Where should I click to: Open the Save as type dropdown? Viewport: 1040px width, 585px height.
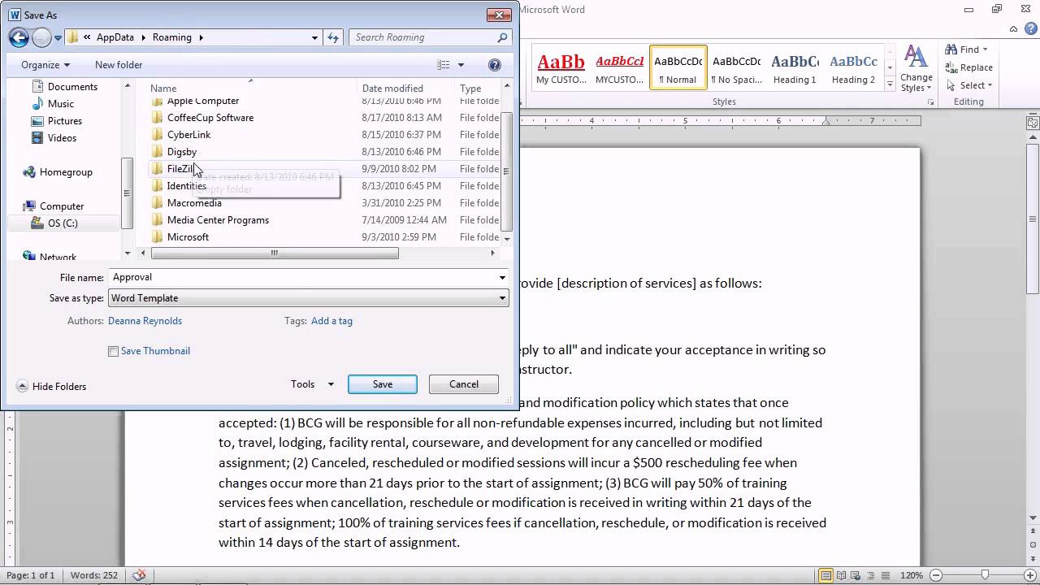502,298
